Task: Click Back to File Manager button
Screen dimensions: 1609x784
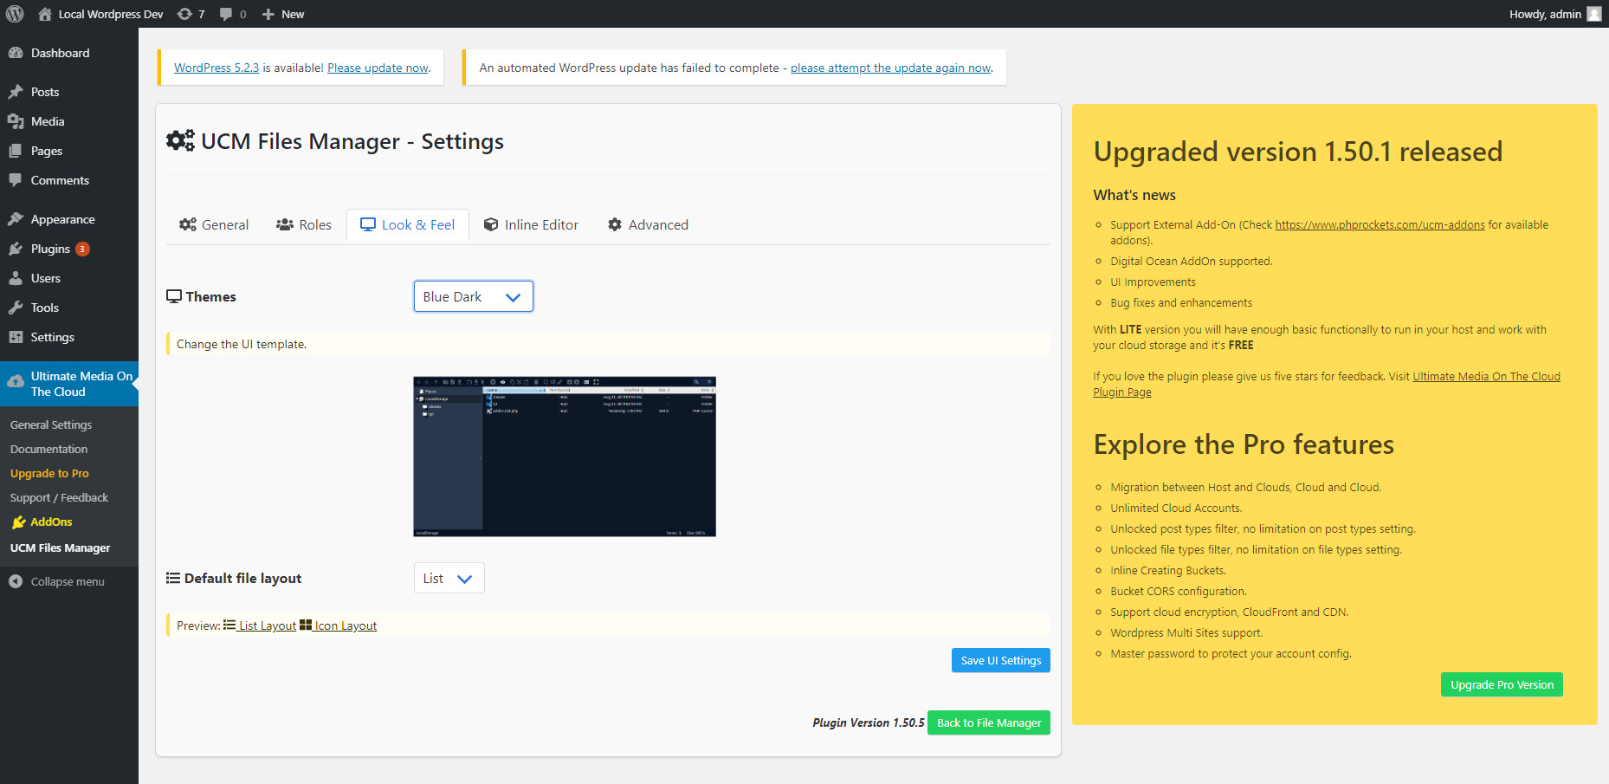Action: coord(989,722)
